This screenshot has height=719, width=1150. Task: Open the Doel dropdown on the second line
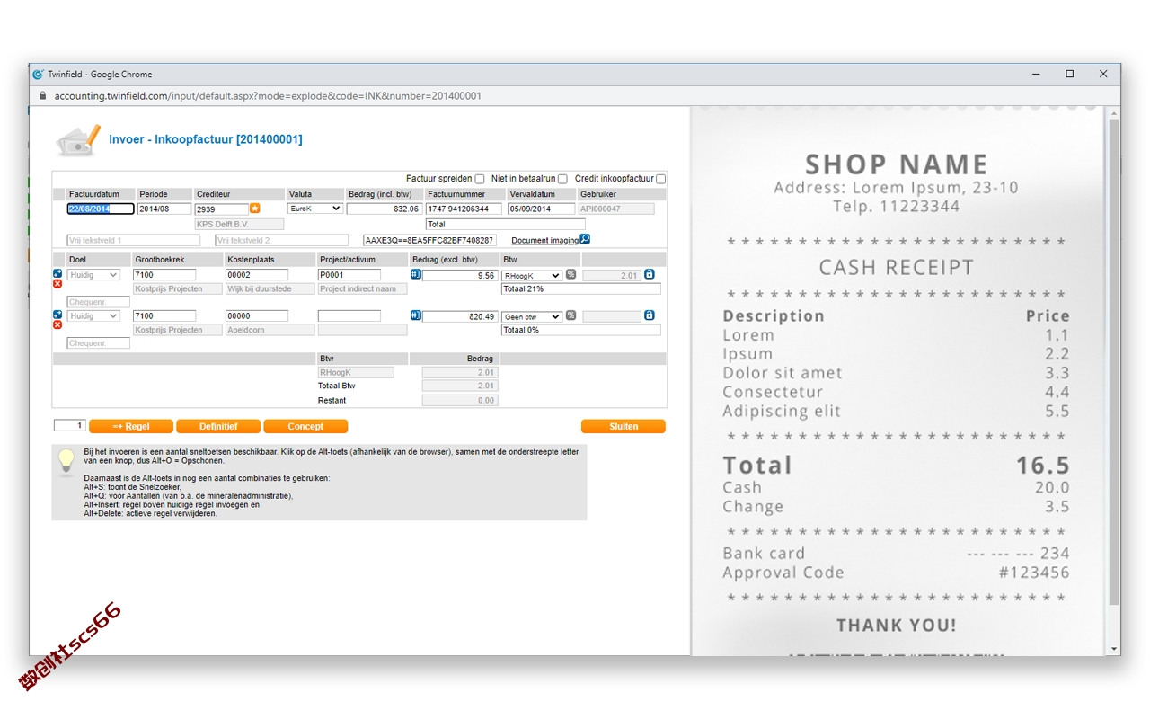[93, 316]
